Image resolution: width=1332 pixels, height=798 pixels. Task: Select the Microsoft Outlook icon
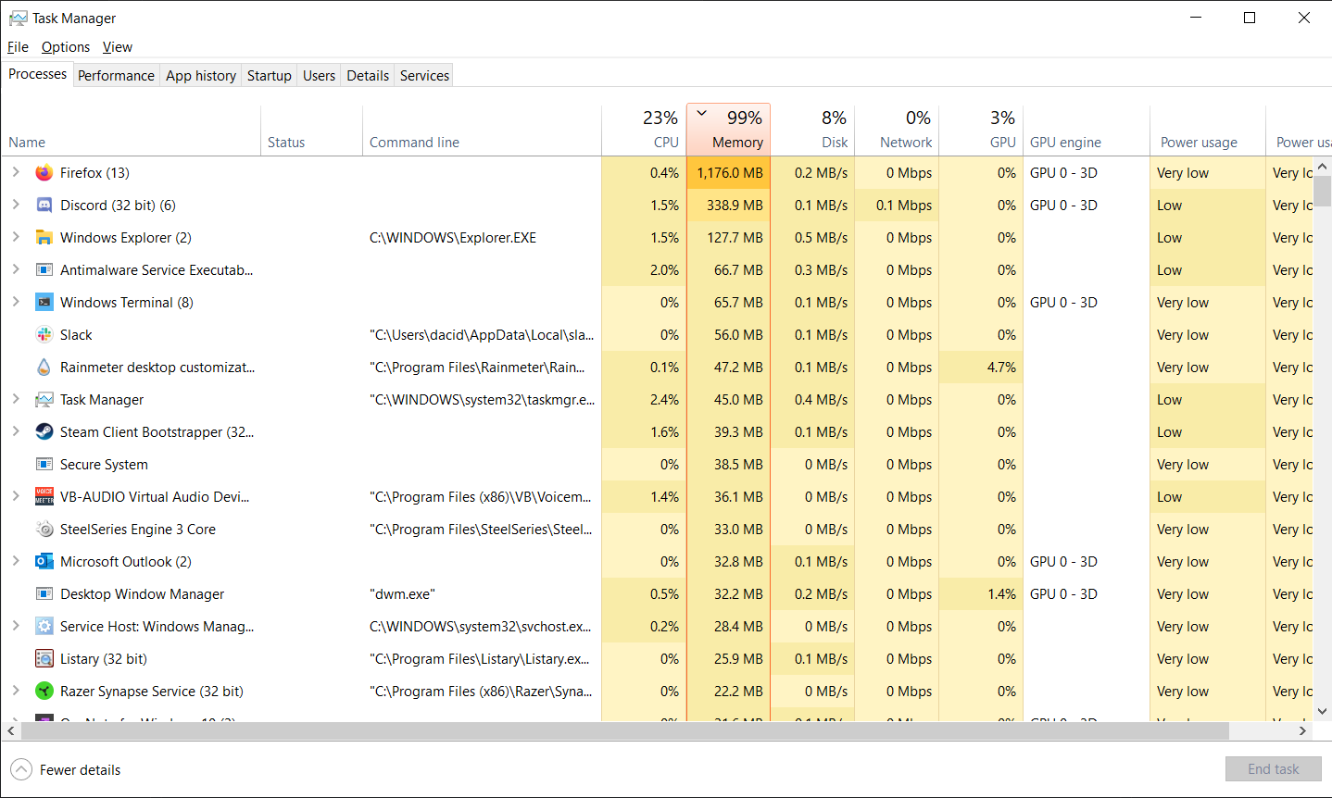[x=44, y=561]
